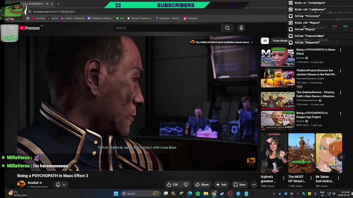Launch Microsoft Edge from the taskbar
The width and height of the screenshot is (353, 198).
point(190,194)
